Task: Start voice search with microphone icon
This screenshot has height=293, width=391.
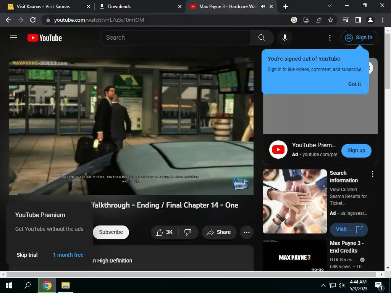Action: point(284,38)
